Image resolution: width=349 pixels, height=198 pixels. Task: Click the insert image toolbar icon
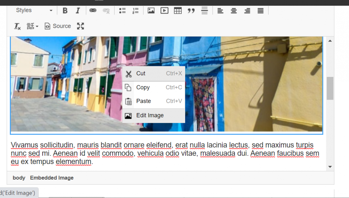pyautogui.click(x=151, y=11)
